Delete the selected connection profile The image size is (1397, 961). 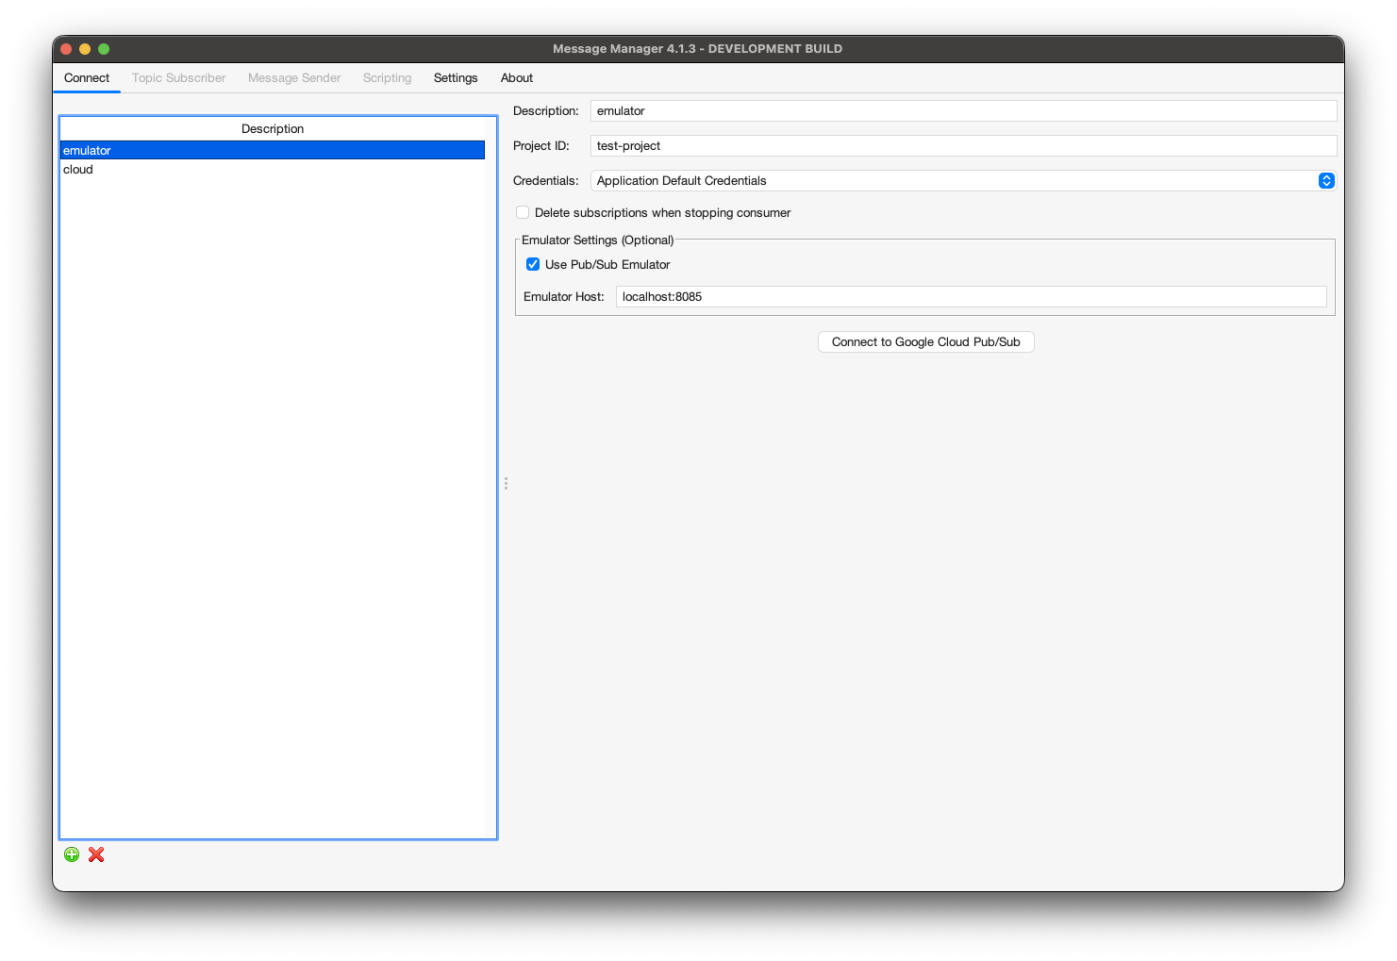[95, 854]
